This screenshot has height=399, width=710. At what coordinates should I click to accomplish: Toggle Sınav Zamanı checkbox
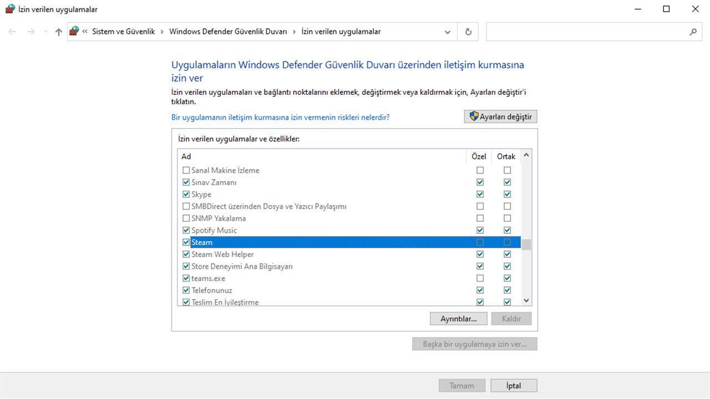coord(186,182)
